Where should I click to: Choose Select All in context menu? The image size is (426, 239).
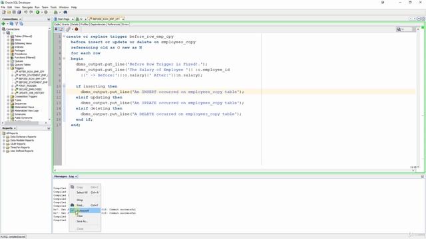[85, 193]
